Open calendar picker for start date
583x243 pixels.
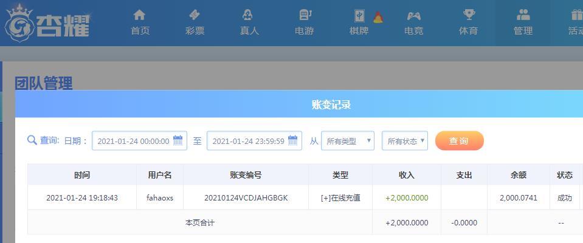coord(178,140)
